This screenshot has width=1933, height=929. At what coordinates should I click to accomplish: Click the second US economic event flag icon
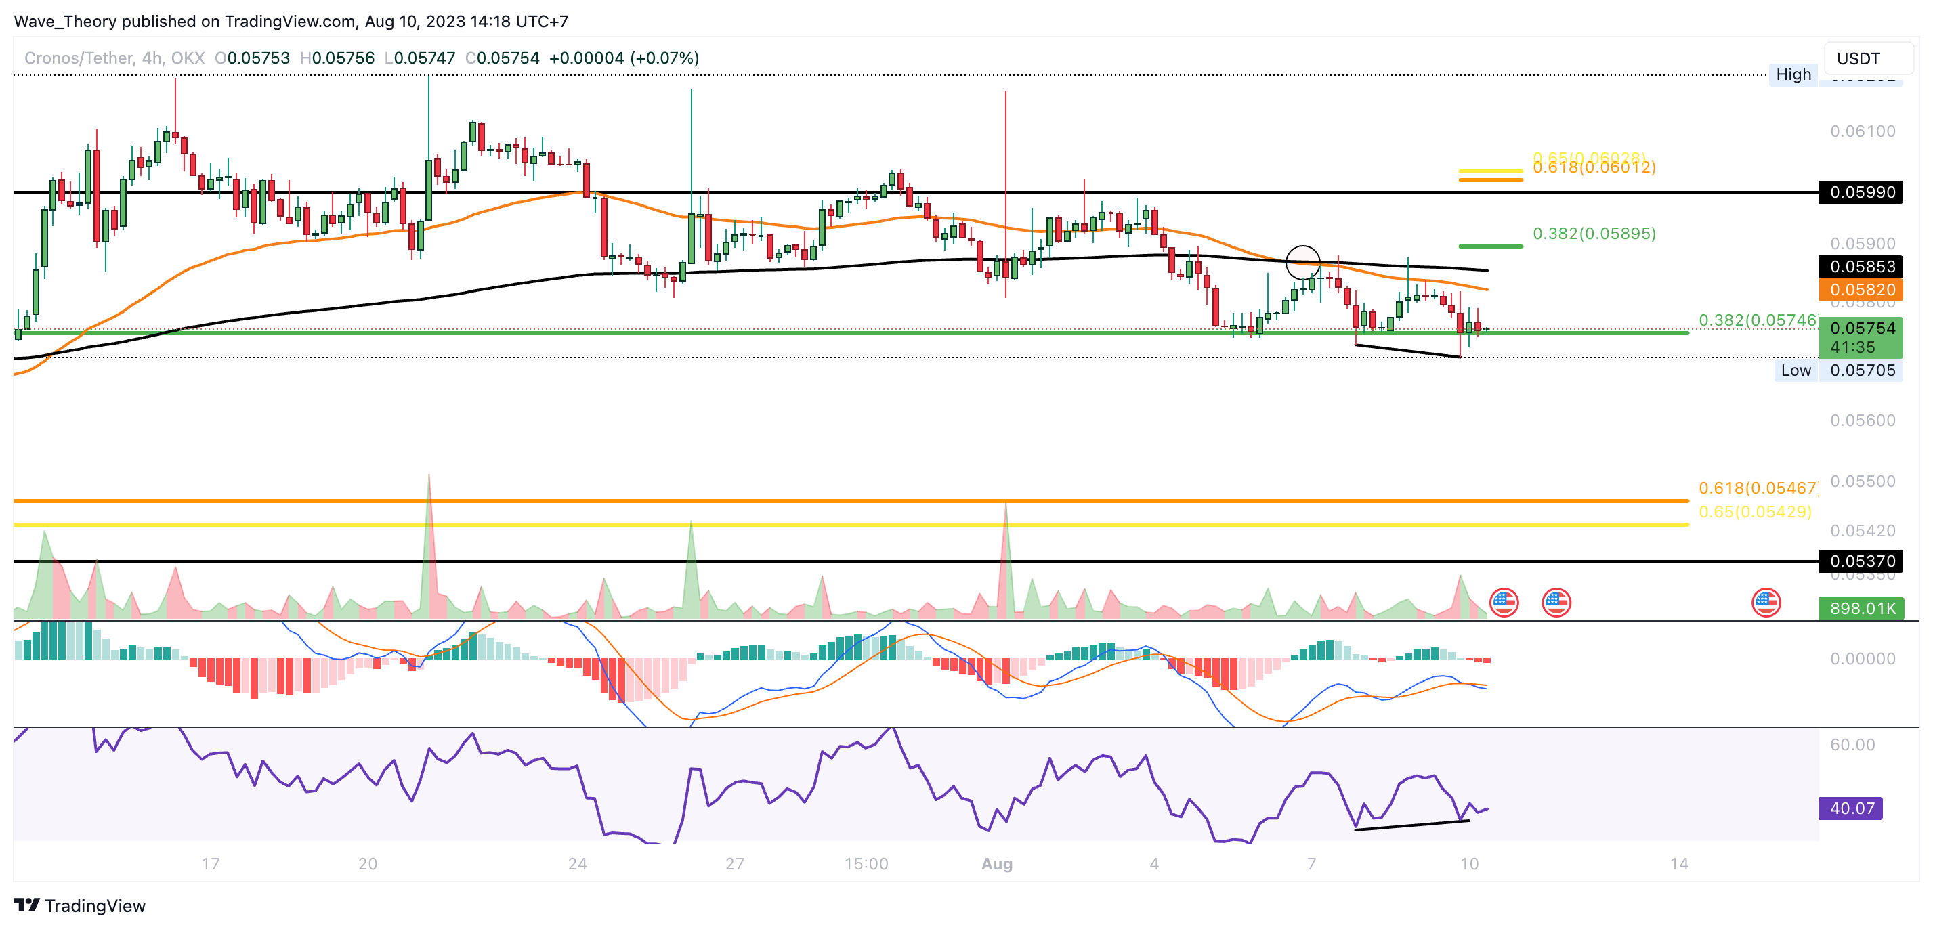[x=1556, y=602]
